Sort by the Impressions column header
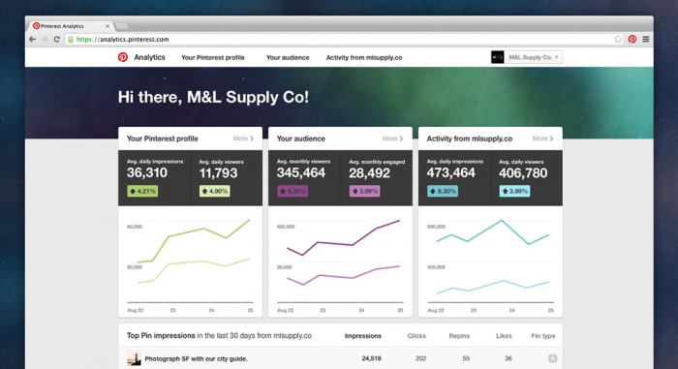 (x=363, y=336)
